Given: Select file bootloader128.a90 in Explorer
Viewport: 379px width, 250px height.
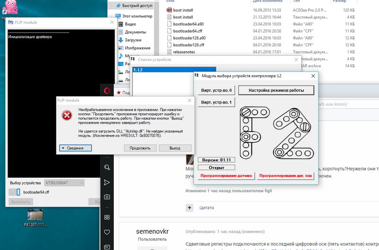Looking at the screenshot, I should 189,38.
